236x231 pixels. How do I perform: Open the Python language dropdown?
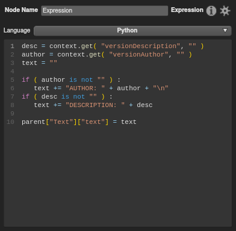[x=132, y=31]
